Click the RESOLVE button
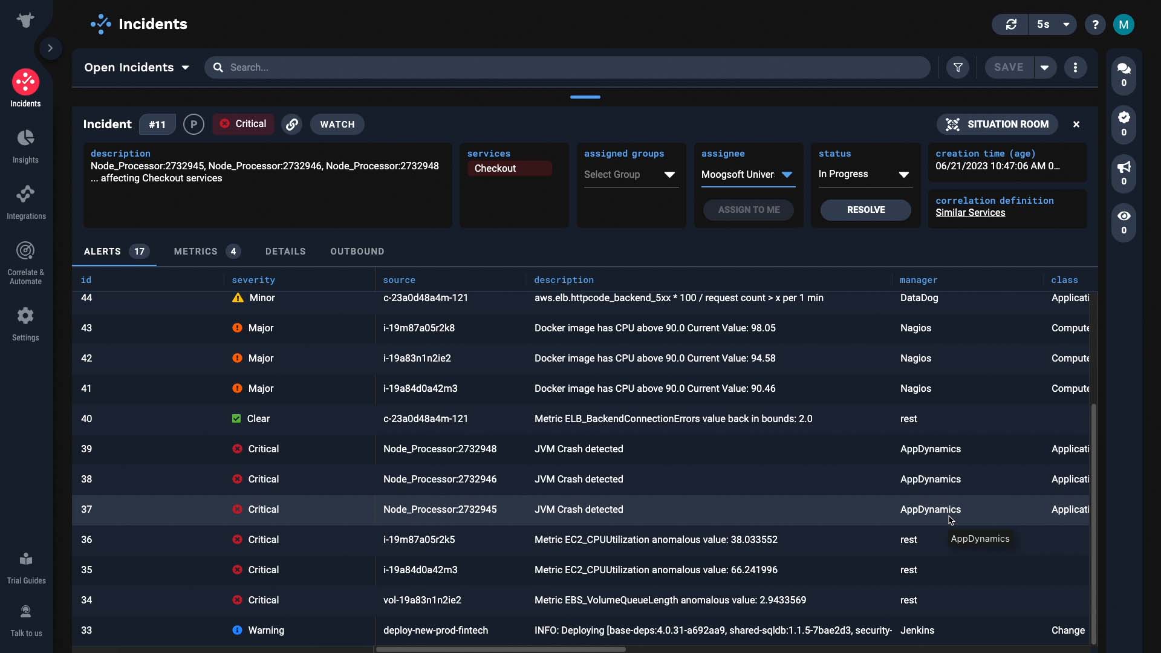The height and width of the screenshot is (653, 1161). 865,210
